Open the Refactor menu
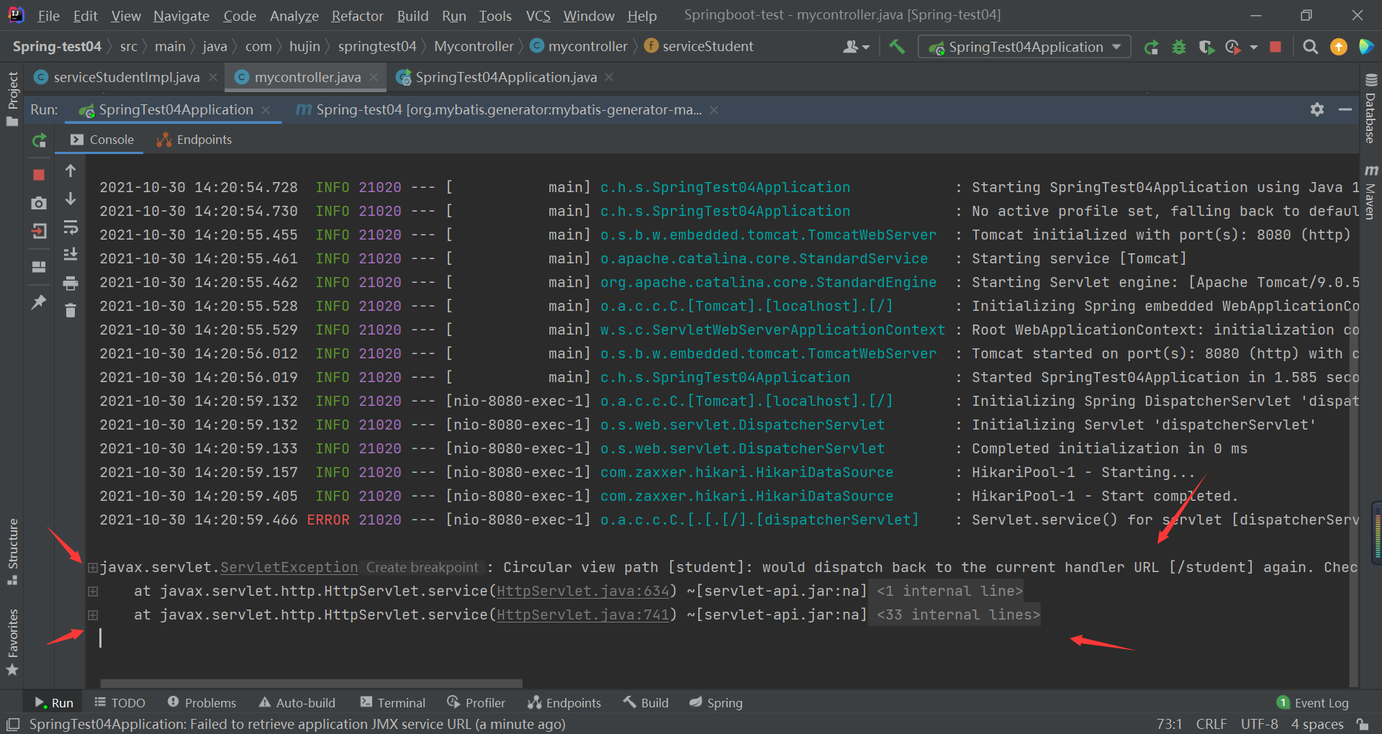Viewport: 1382px width, 734px height. point(356,15)
